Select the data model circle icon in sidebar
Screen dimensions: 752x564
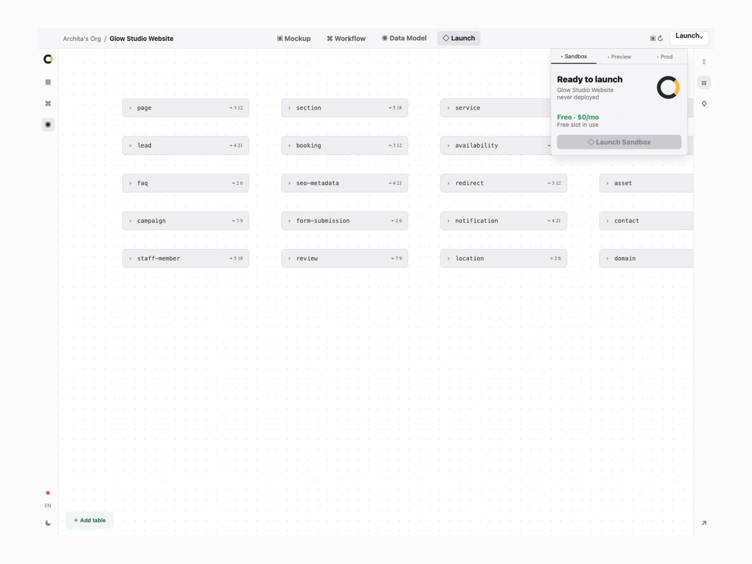click(x=48, y=125)
